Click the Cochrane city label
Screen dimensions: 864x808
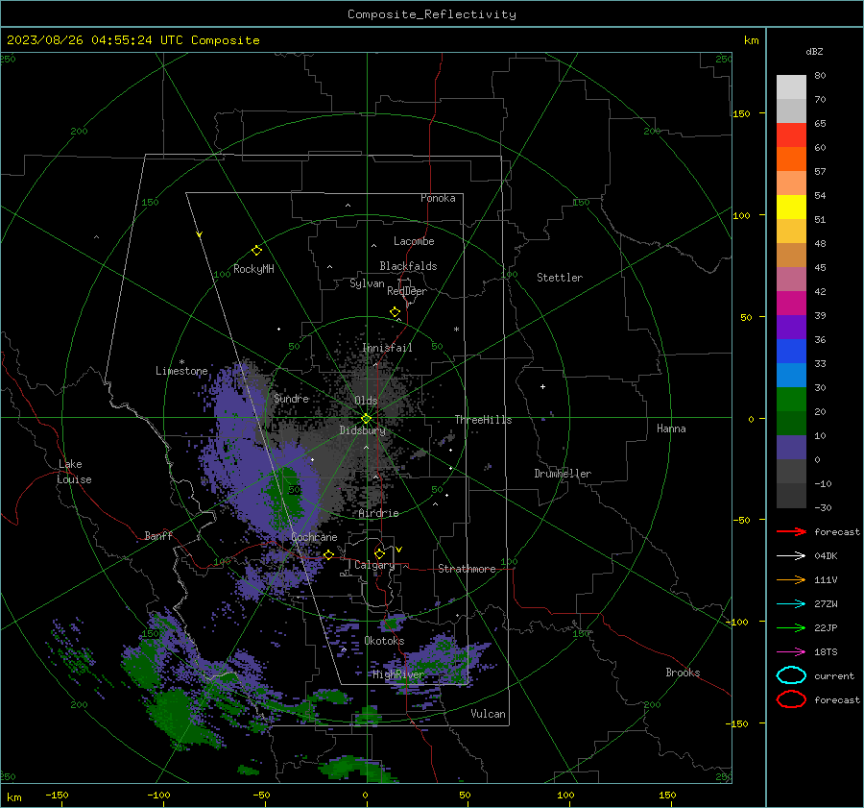[x=314, y=537]
